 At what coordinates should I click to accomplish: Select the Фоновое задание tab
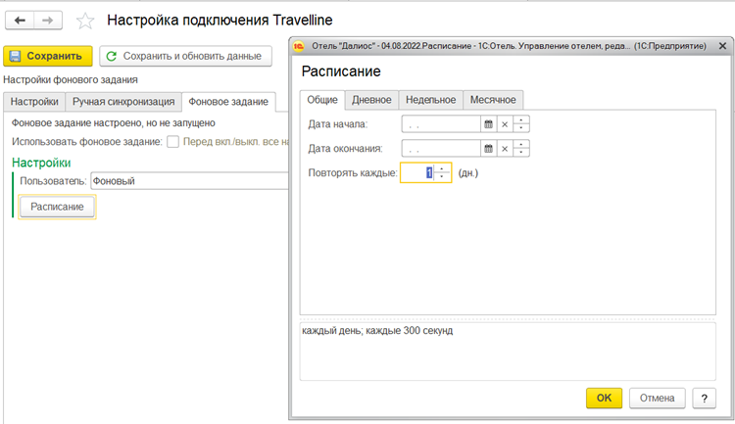228,102
